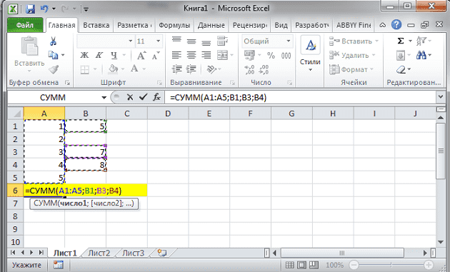Expand the СУММ name box dropdown

pyautogui.click(x=104, y=98)
